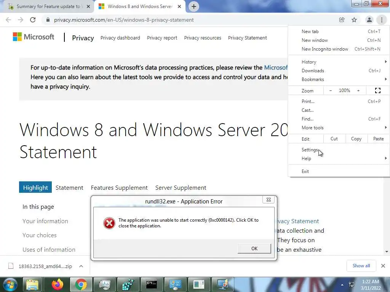
Task: Click the share page icon in address bar
Action: pyautogui.click(x=342, y=20)
